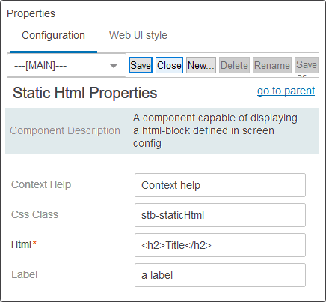Focus the Css Class text field
This screenshot has height=302, width=326.
point(220,215)
